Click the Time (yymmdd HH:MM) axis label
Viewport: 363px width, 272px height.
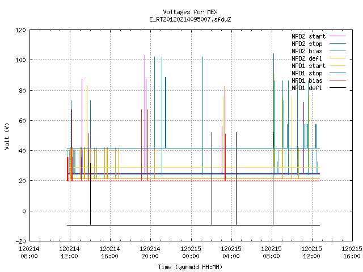[x=190, y=267]
